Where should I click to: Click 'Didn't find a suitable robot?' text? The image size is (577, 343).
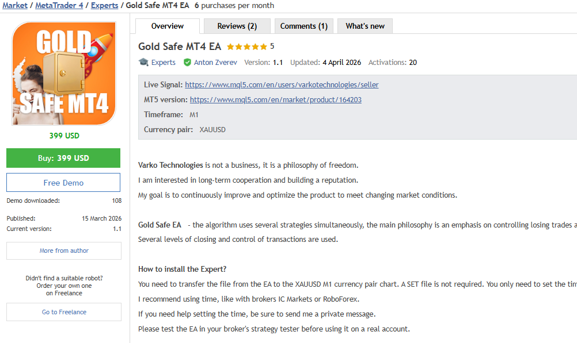click(64, 278)
